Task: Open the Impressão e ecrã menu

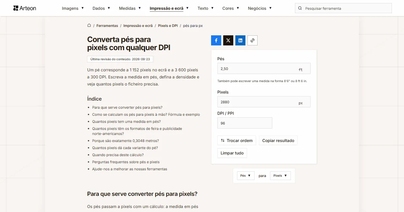Action: [169, 8]
